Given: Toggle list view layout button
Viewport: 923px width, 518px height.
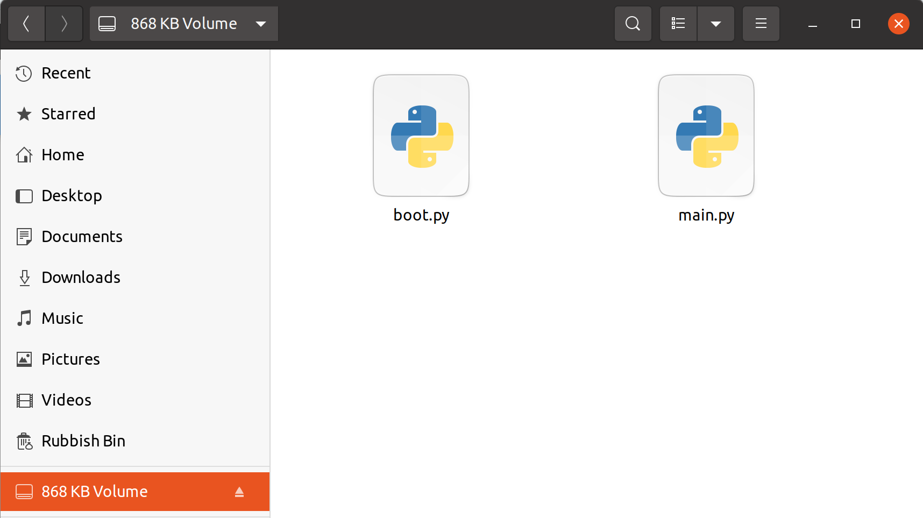Looking at the screenshot, I should click(x=678, y=24).
